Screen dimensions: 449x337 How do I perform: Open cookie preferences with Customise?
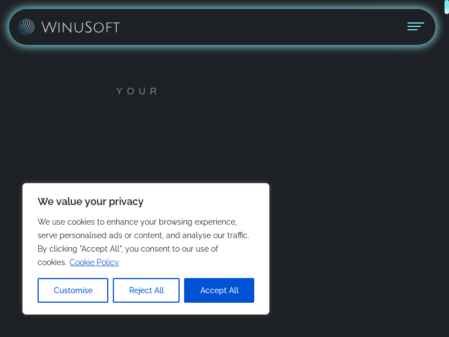click(x=73, y=290)
